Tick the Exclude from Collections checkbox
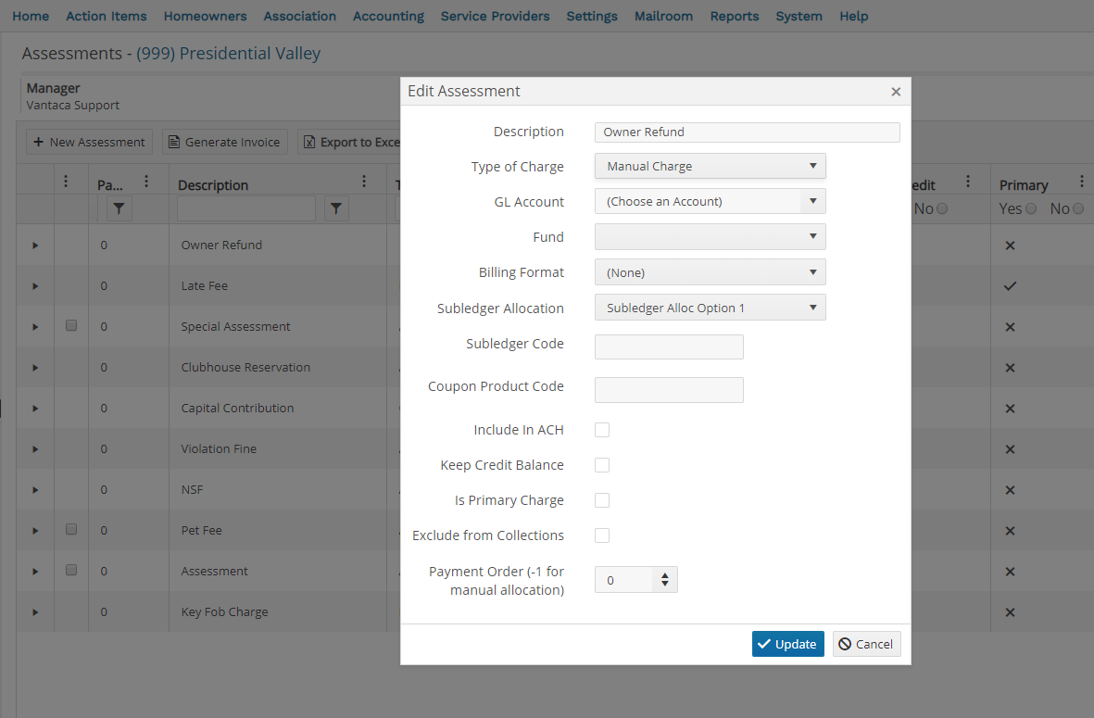 pos(602,535)
